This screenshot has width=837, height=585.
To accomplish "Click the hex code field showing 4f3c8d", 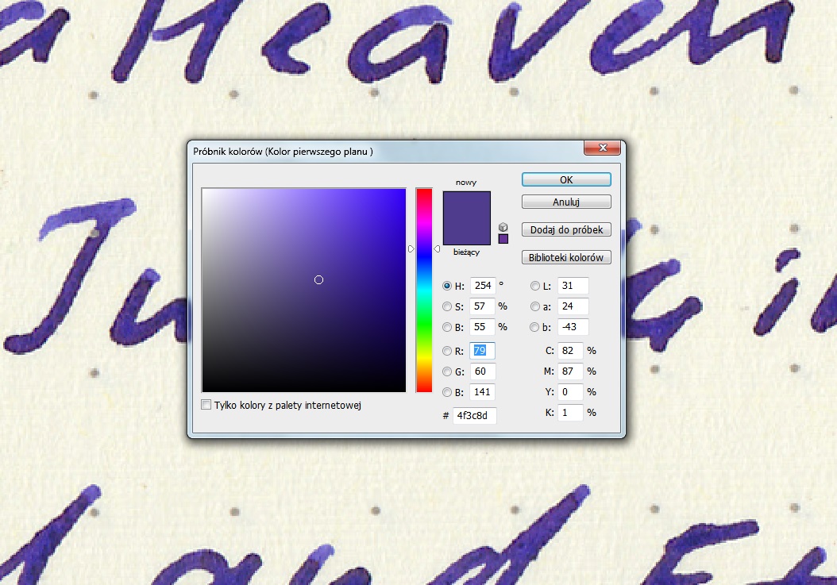I will [474, 416].
